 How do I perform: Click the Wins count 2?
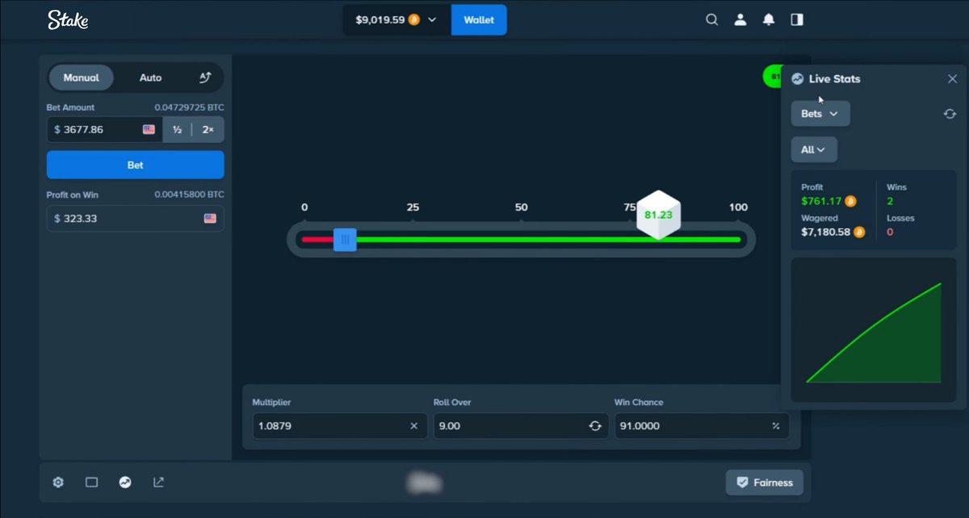[890, 201]
